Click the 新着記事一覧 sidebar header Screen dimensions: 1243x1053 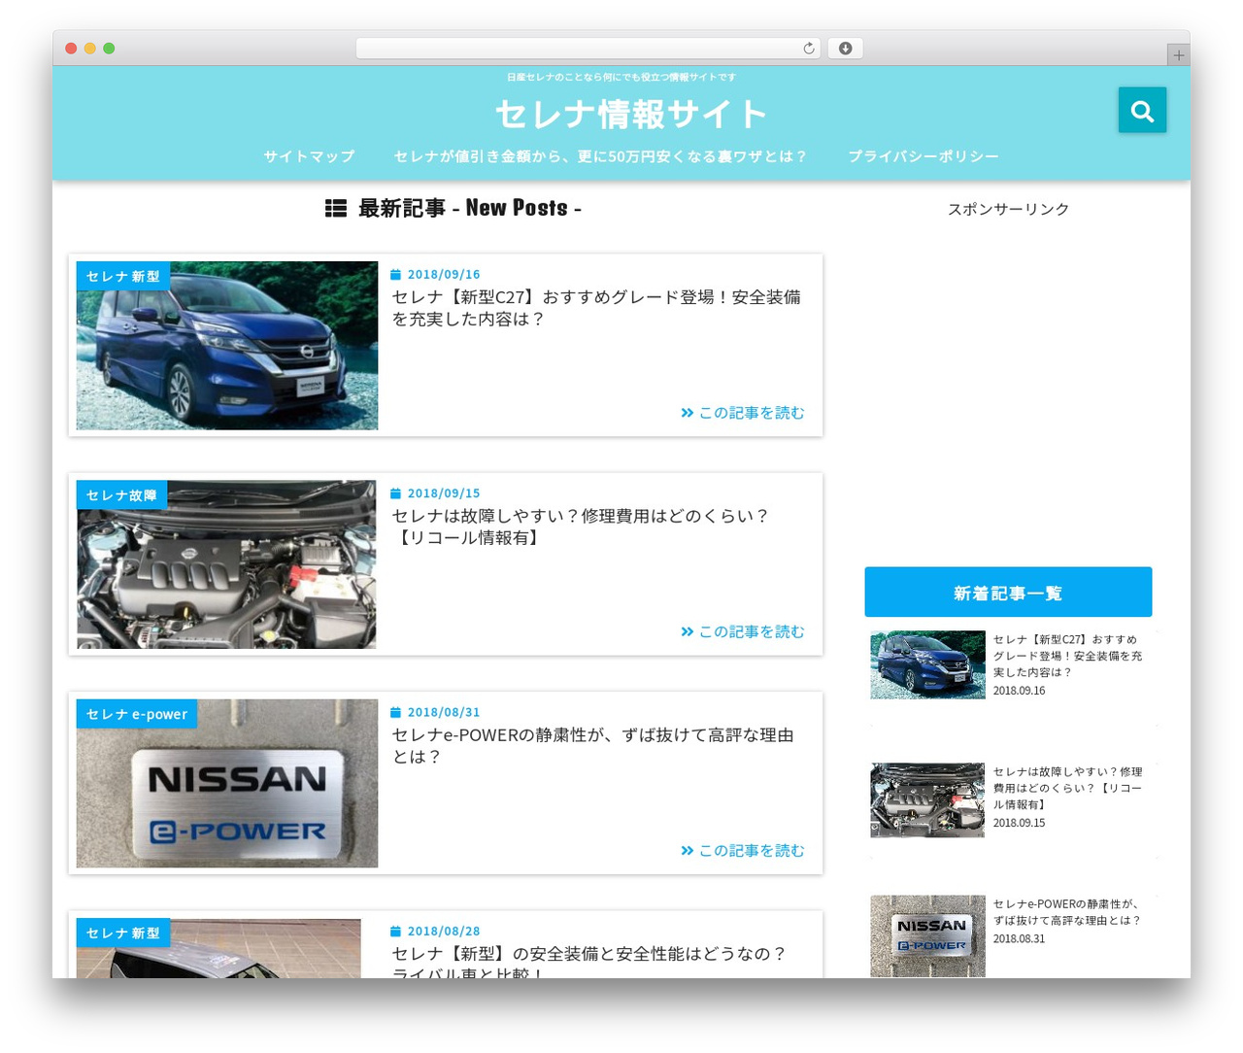tap(1008, 593)
